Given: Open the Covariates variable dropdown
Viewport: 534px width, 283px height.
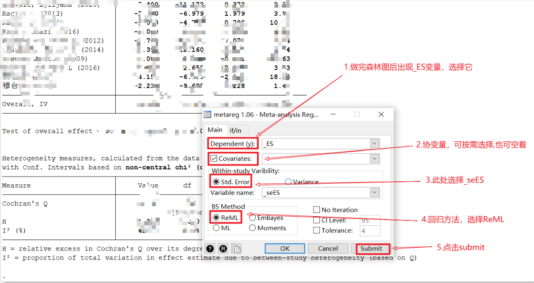Looking at the screenshot, I should 374,158.
